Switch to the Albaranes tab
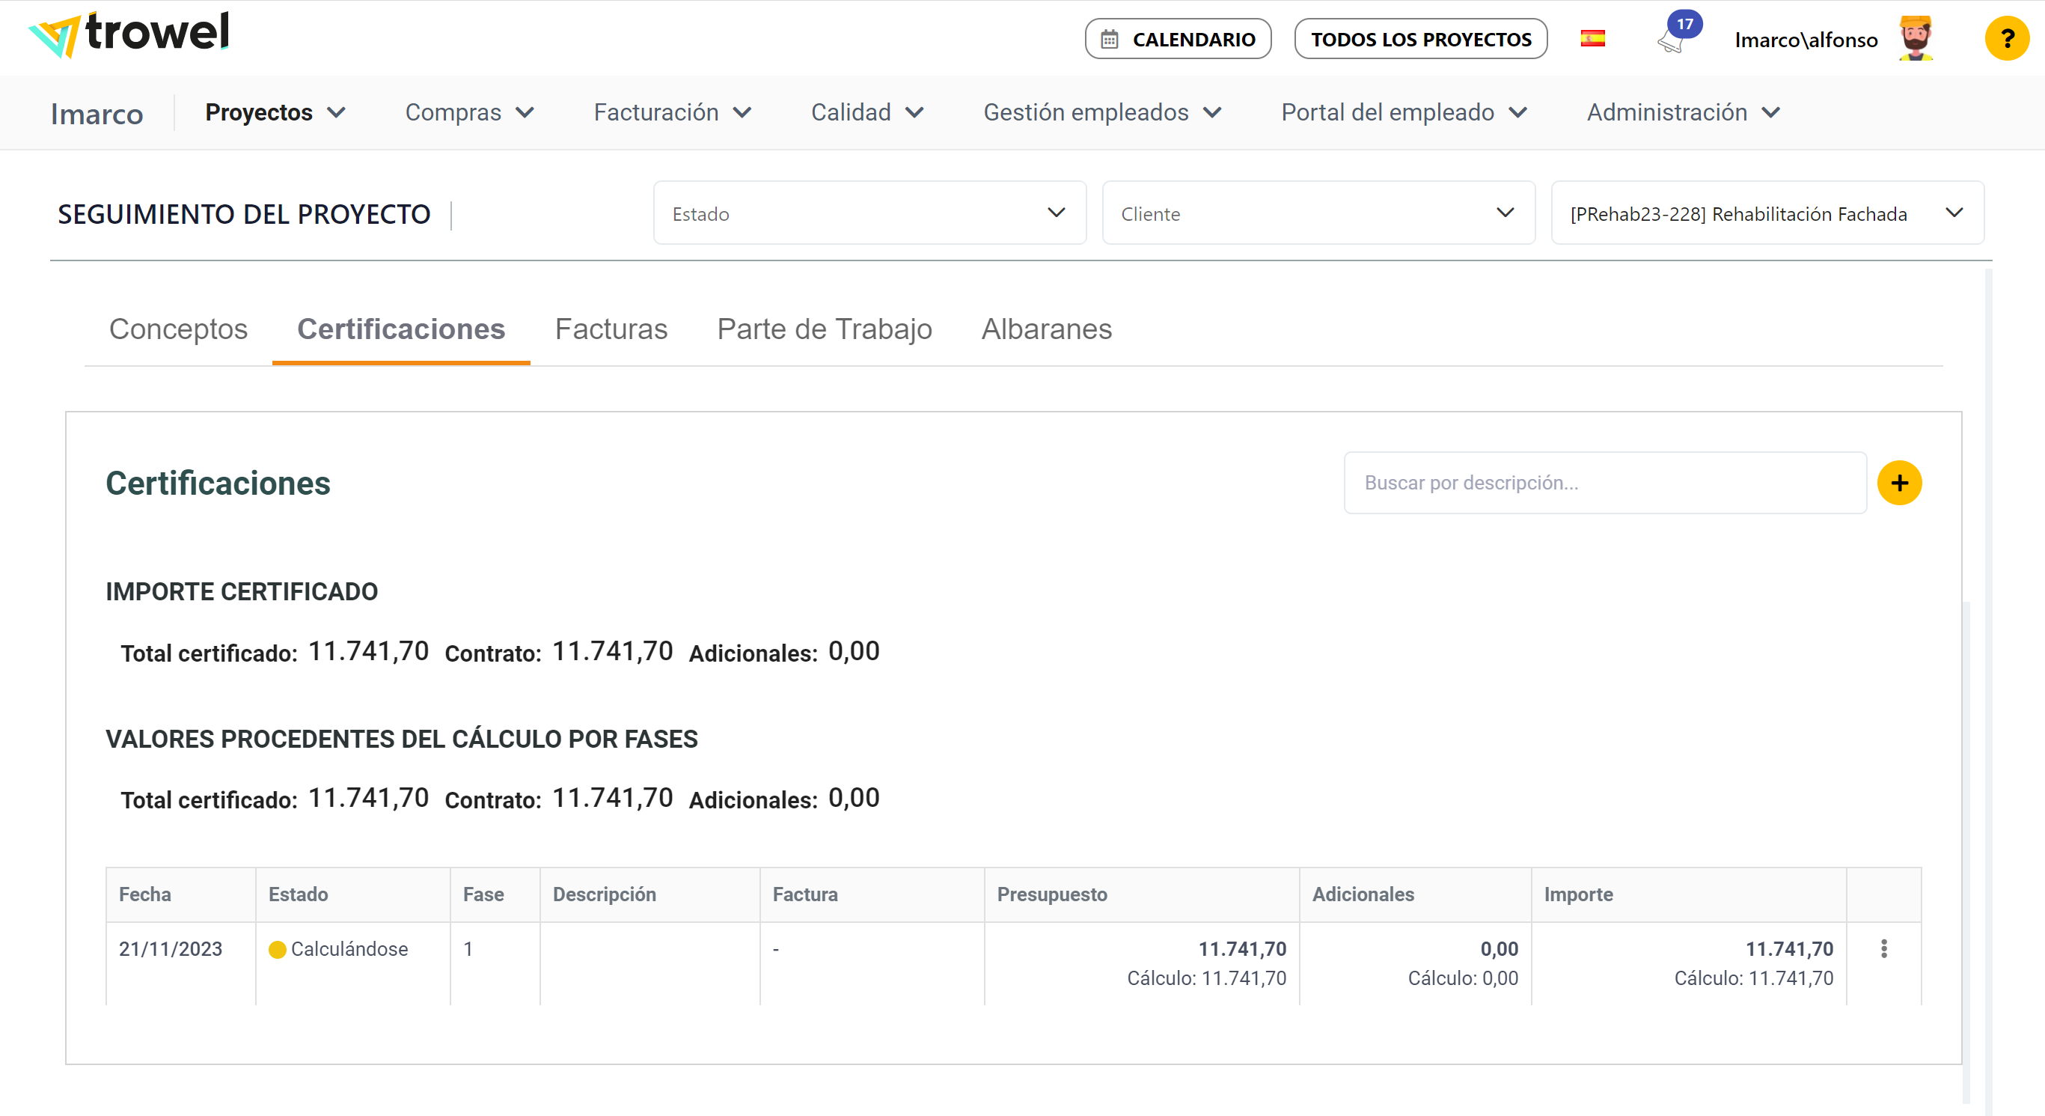2045x1116 pixels. coord(1046,329)
